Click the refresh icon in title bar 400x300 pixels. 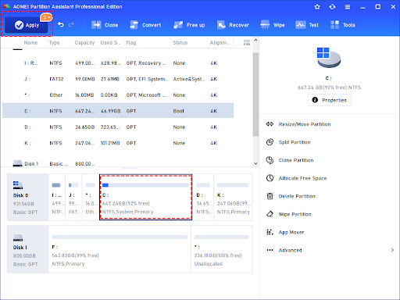pos(332,7)
